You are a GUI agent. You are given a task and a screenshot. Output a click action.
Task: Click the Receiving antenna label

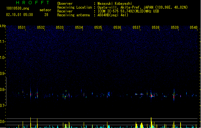coord(73,15)
